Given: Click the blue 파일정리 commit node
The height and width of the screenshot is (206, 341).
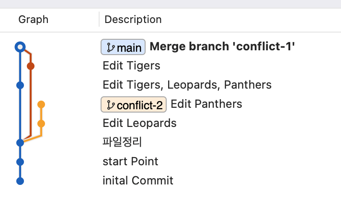Looking at the screenshot, I should coord(20,143).
